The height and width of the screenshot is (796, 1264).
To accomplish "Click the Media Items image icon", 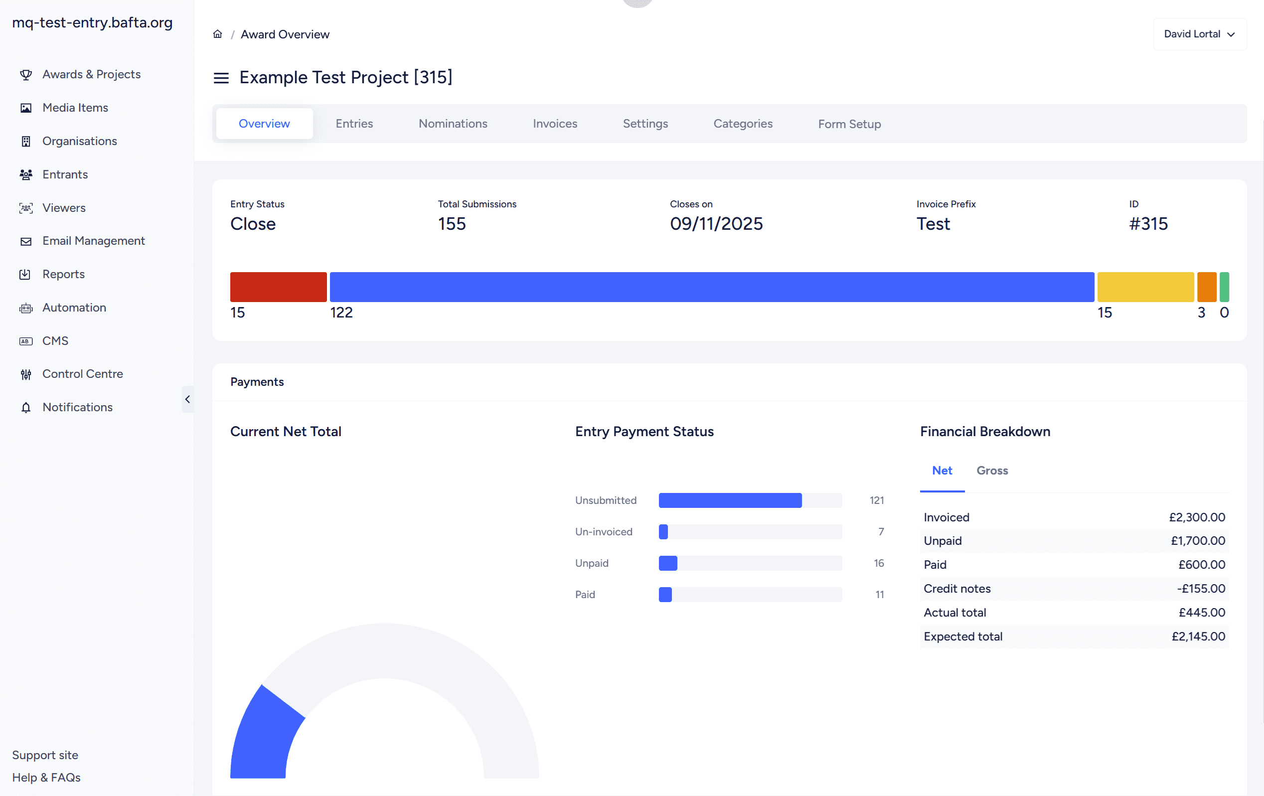I will 26,108.
